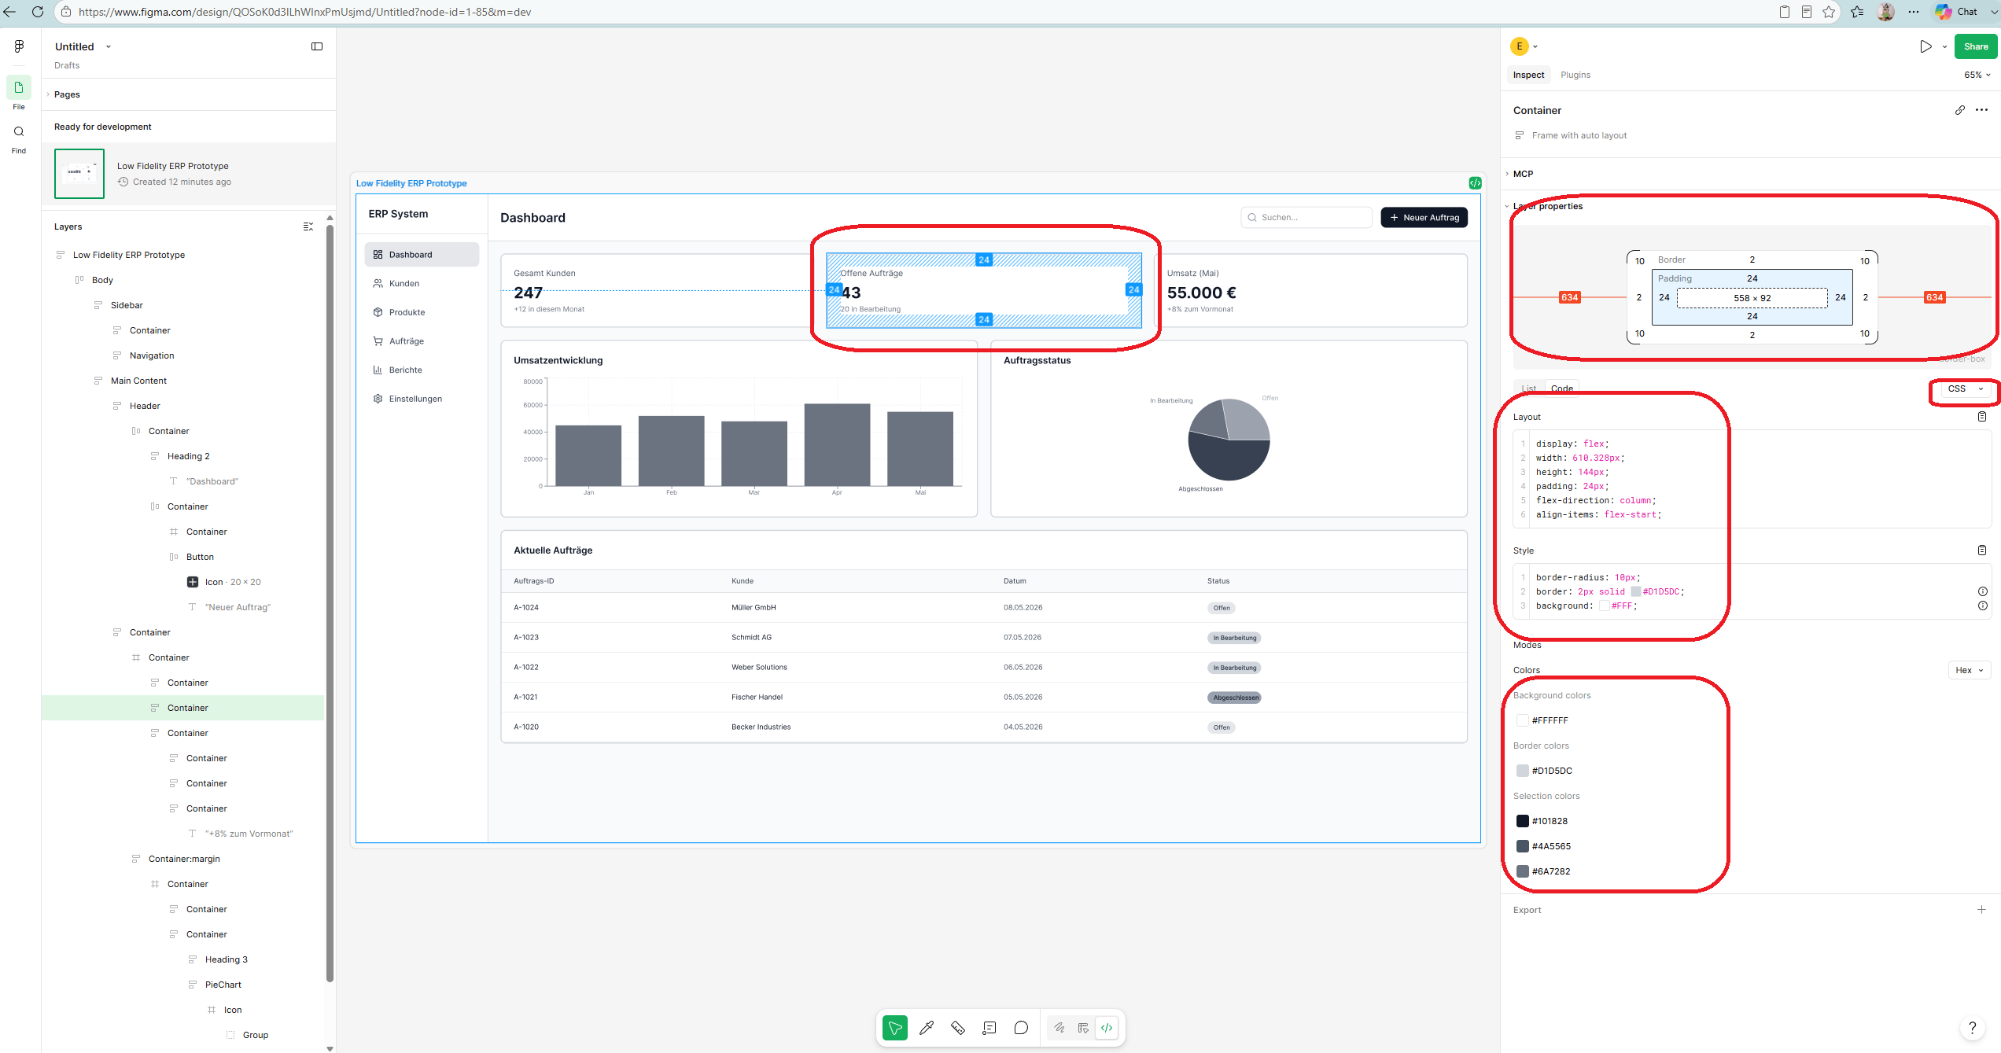This screenshot has height=1053, width=2001.
Task: Copy link to the selected Container
Action: click(x=1959, y=110)
